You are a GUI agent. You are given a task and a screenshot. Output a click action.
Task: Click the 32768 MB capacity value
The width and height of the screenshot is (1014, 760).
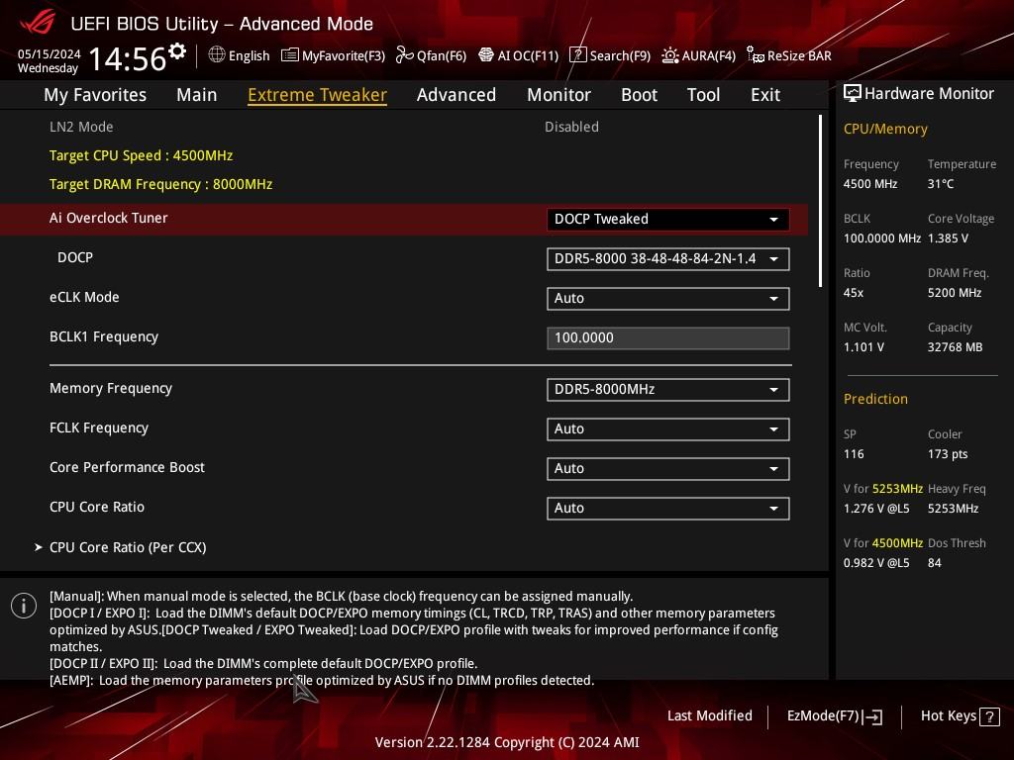pos(956,347)
